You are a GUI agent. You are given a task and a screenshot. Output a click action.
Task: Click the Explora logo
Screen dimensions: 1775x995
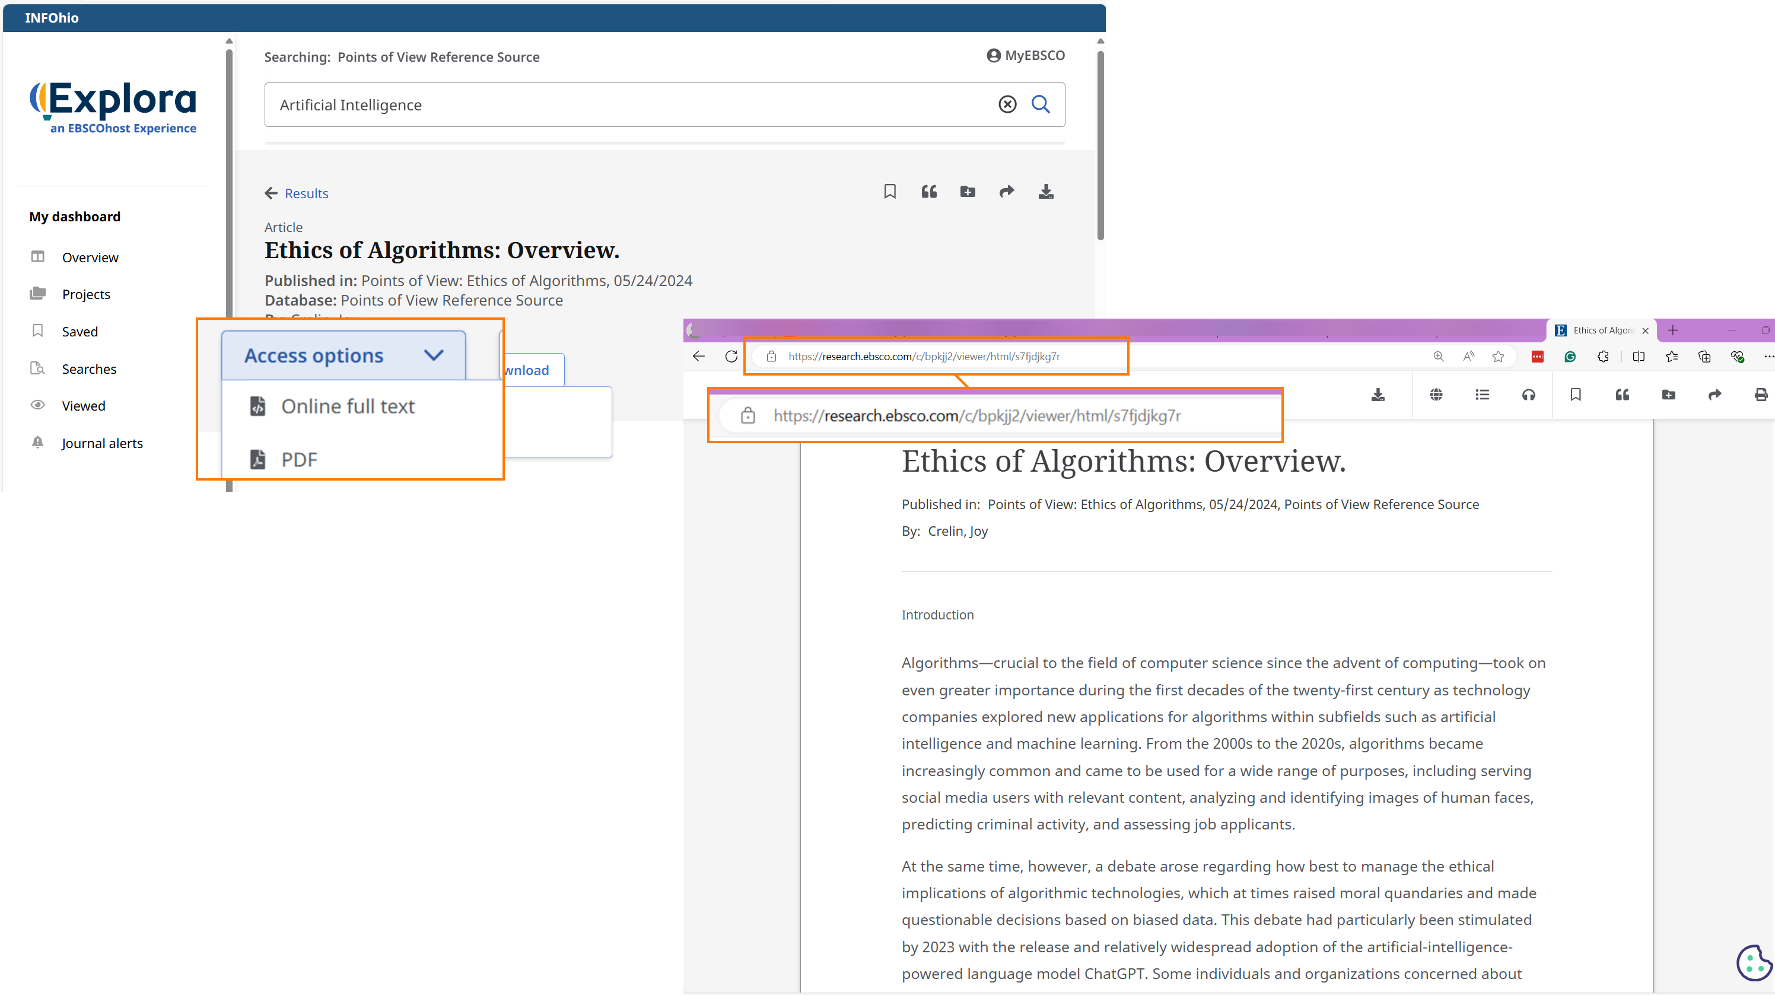coord(113,107)
